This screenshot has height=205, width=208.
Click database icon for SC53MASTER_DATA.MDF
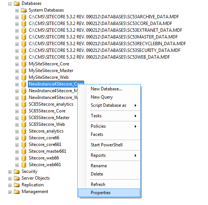tap(24, 37)
